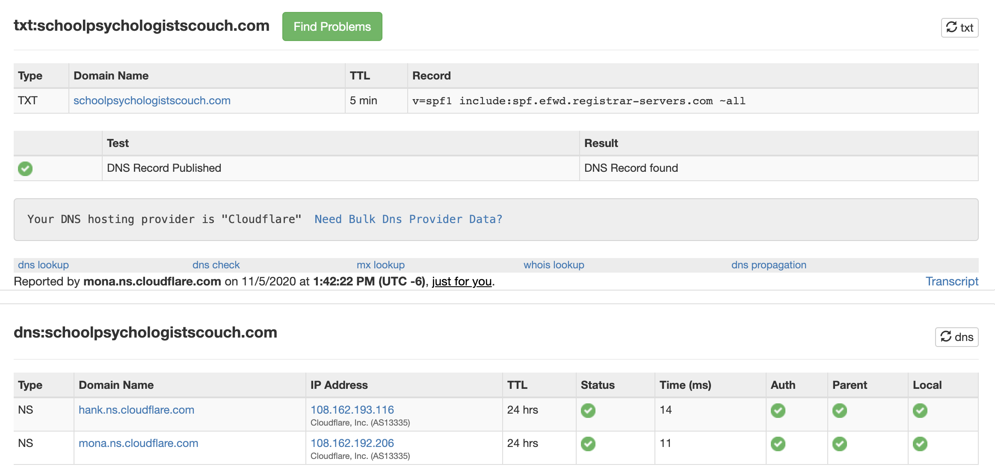995x476 pixels.
Task: Click the Test column header
Action: (x=341, y=143)
